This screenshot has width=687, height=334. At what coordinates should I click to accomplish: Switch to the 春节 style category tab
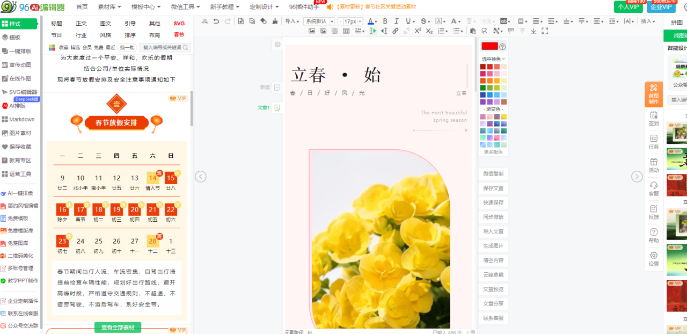[179, 35]
